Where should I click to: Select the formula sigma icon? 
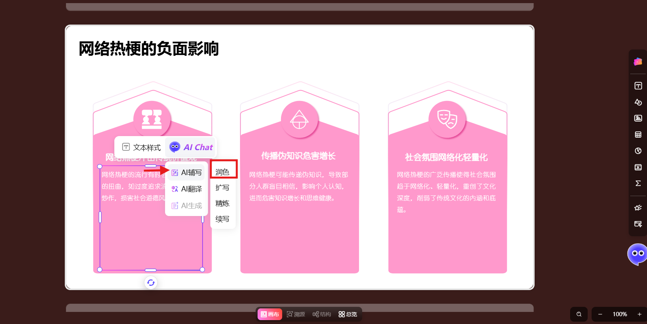coord(638,183)
